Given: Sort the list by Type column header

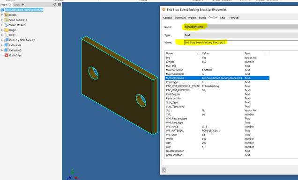Looking at the screenshot, I should pyautogui.click(x=253, y=53).
